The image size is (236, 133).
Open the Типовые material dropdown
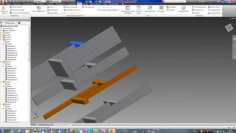click(40, 1)
